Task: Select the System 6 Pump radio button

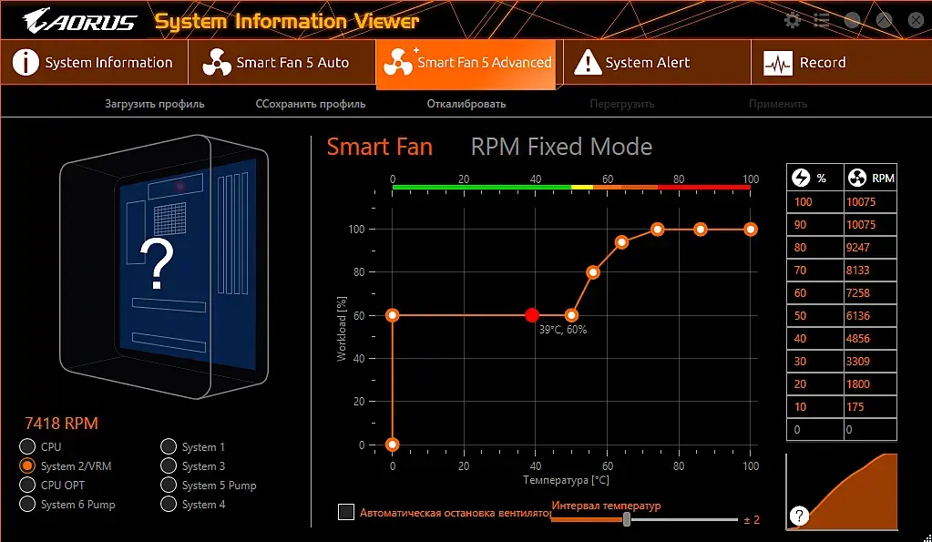Action: point(27,504)
